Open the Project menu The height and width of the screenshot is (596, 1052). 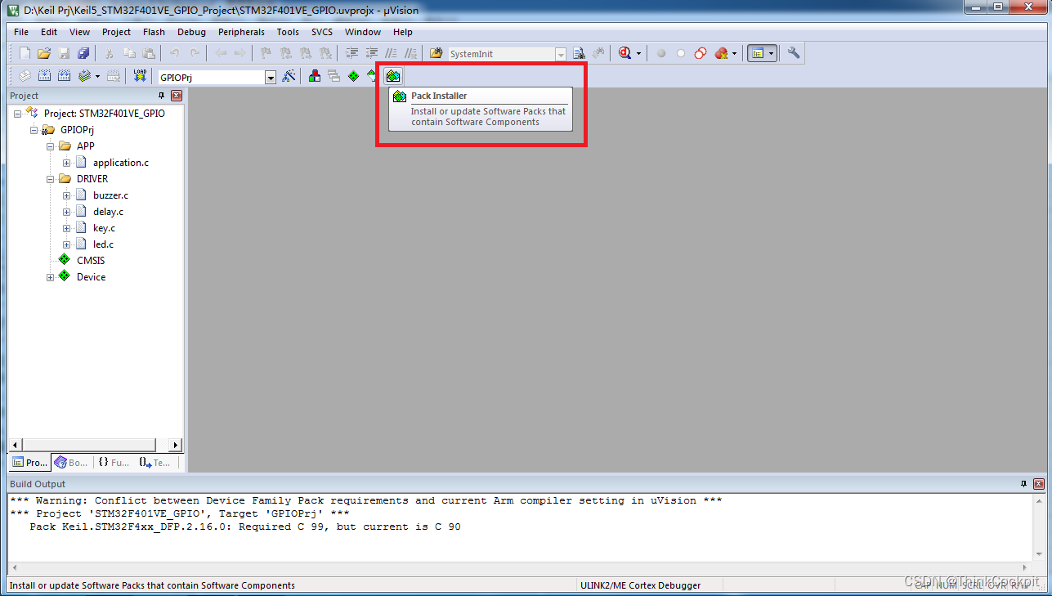point(116,32)
